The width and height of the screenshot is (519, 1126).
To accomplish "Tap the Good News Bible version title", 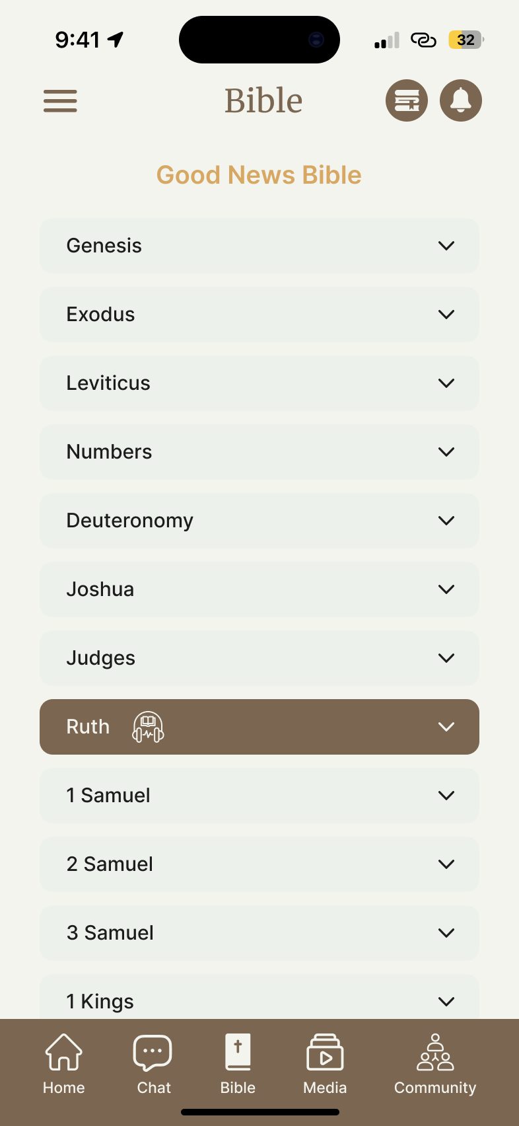I will coord(259,175).
